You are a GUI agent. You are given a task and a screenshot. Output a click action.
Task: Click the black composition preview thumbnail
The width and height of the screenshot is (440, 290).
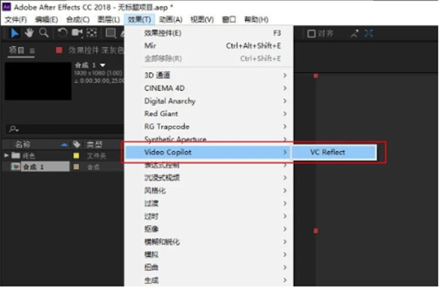pos(38,81)
